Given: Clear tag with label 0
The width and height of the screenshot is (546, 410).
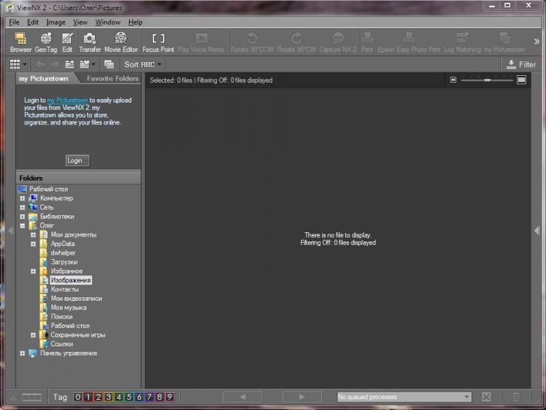Looking at the screenshot, I should [x=78, y=397].
